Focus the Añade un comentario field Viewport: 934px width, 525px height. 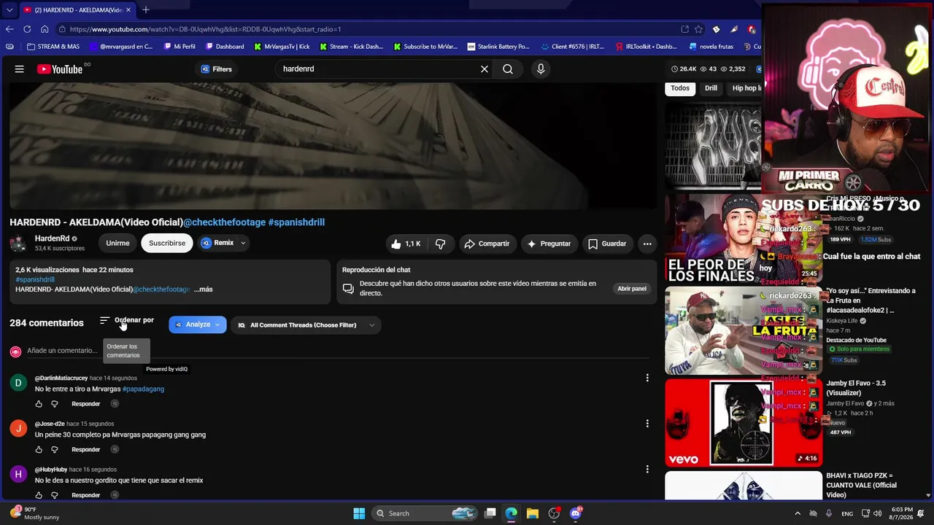tap(62, 351)
